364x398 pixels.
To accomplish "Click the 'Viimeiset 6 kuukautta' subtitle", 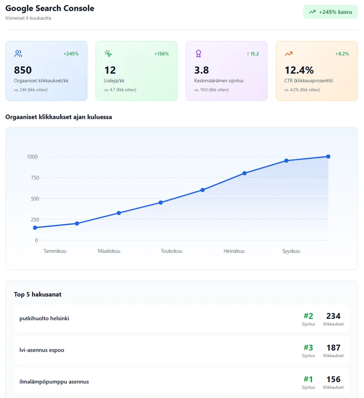I will tap(28, 18).
